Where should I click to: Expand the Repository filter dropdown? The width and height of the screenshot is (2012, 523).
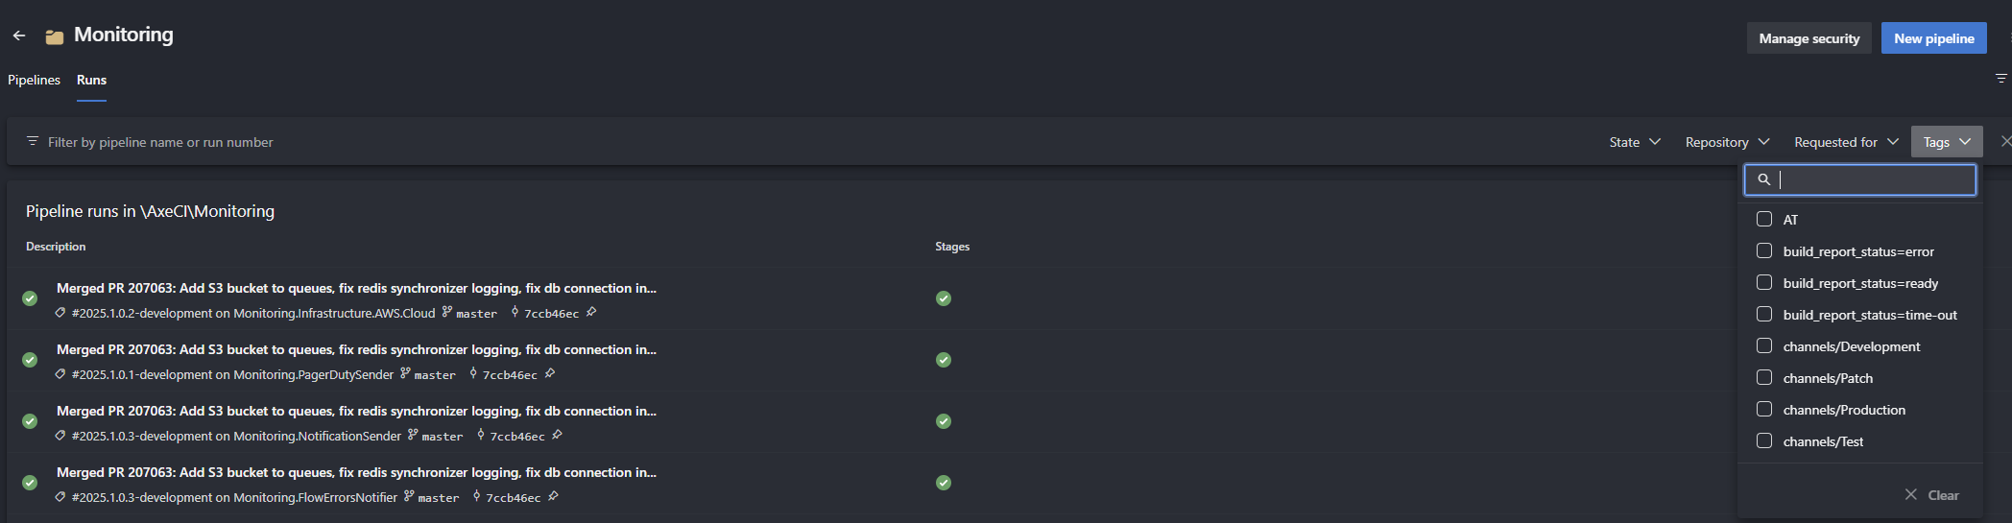click(x=1726, y=142)
